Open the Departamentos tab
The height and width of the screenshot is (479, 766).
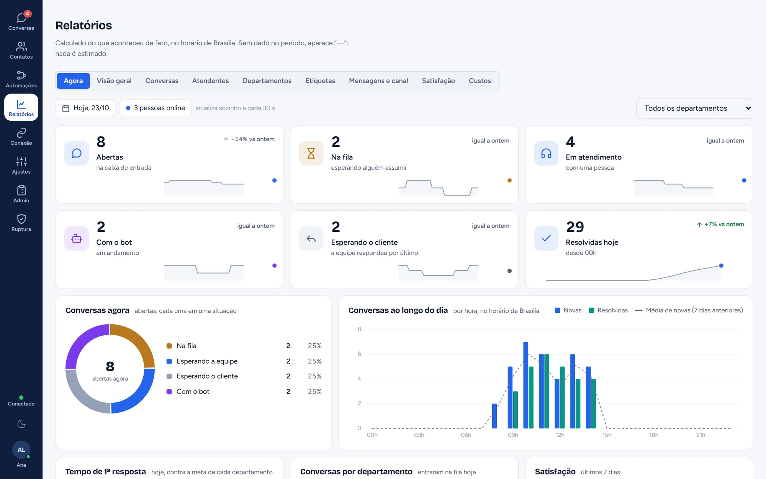pyautogui.click(x=267, y=81)
